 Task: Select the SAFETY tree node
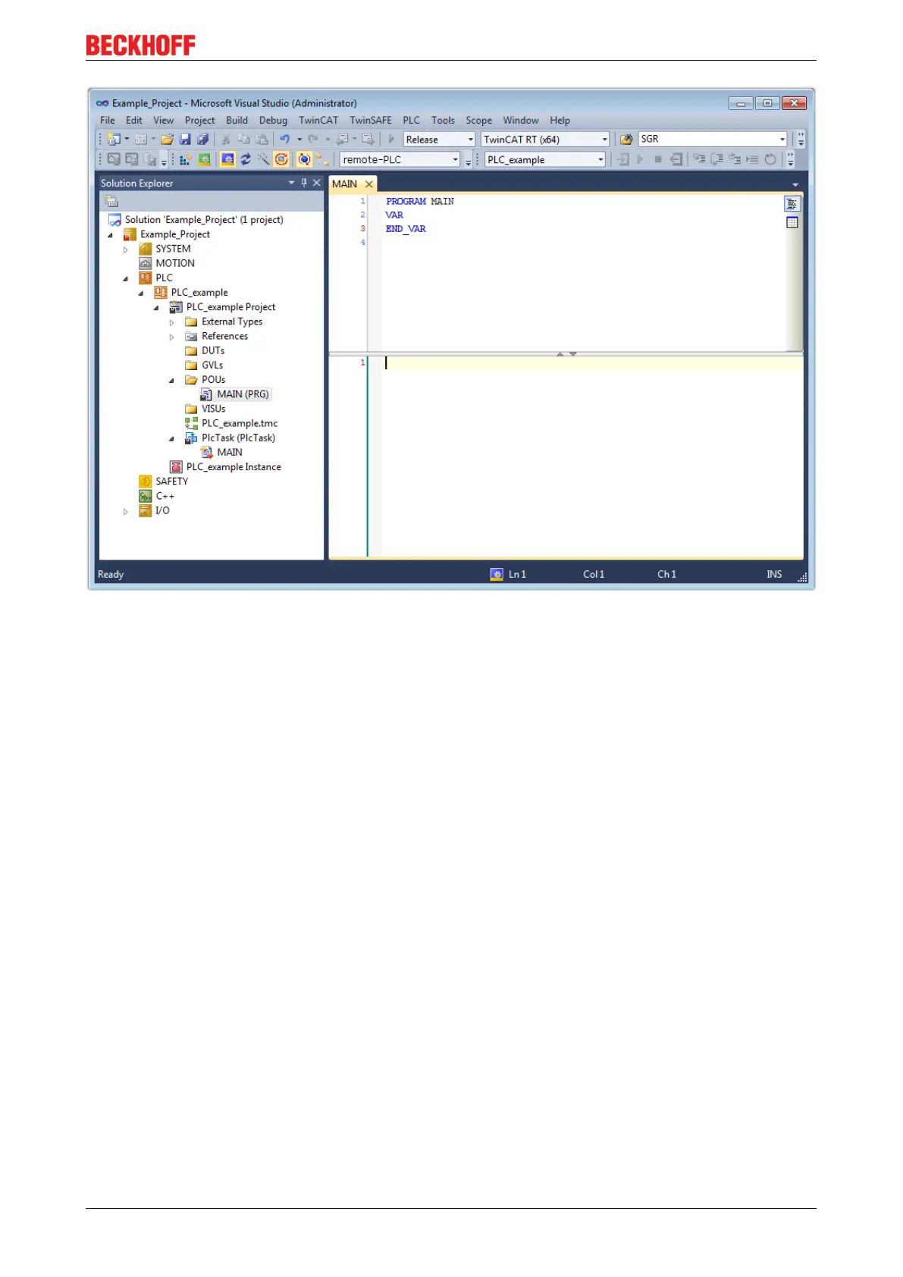[x=172, y=482]
